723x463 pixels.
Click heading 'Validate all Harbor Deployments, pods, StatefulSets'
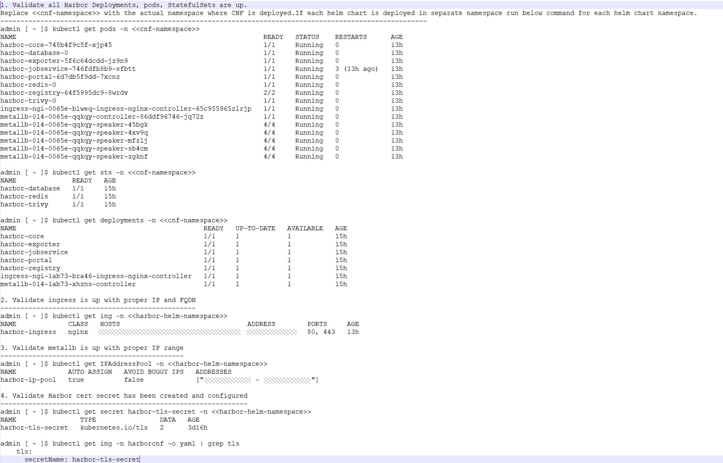[x=124, y=5]
